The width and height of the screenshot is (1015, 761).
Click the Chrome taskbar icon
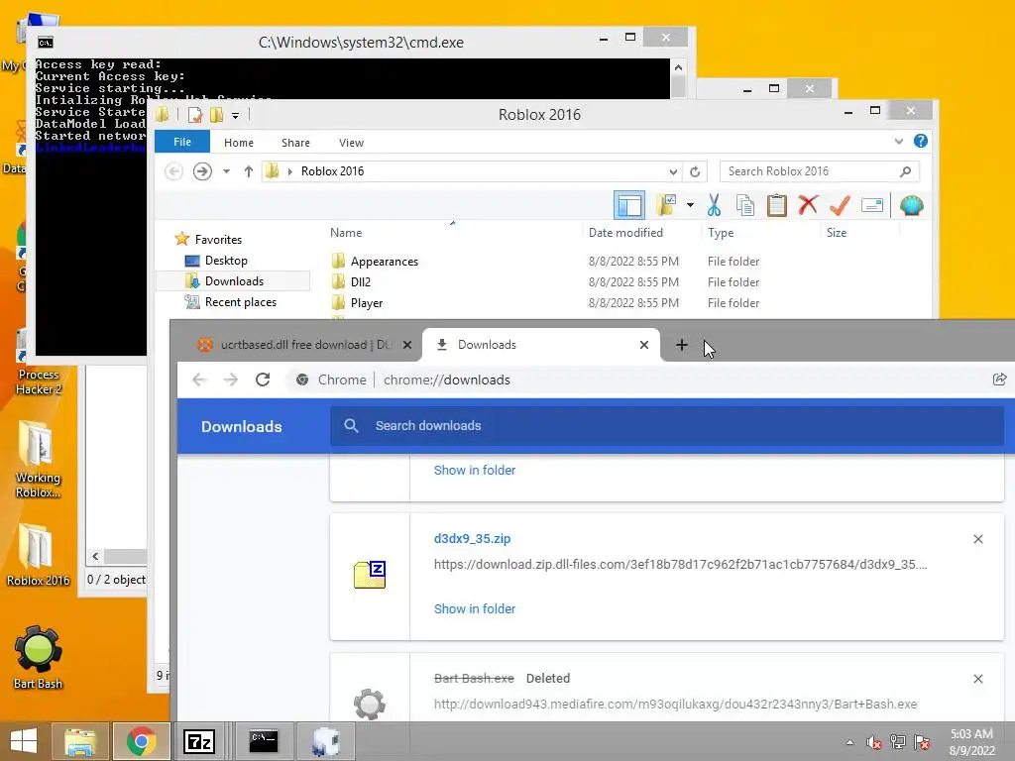(x=141, y=741)
